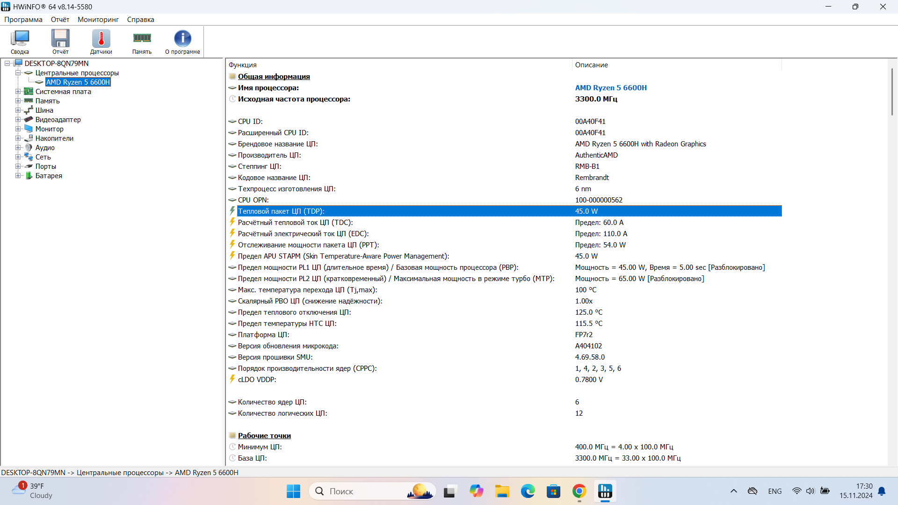Click the ENG language indicator
Image resolution: width=898 pixels, height=505 pixels.
(775, 491)
